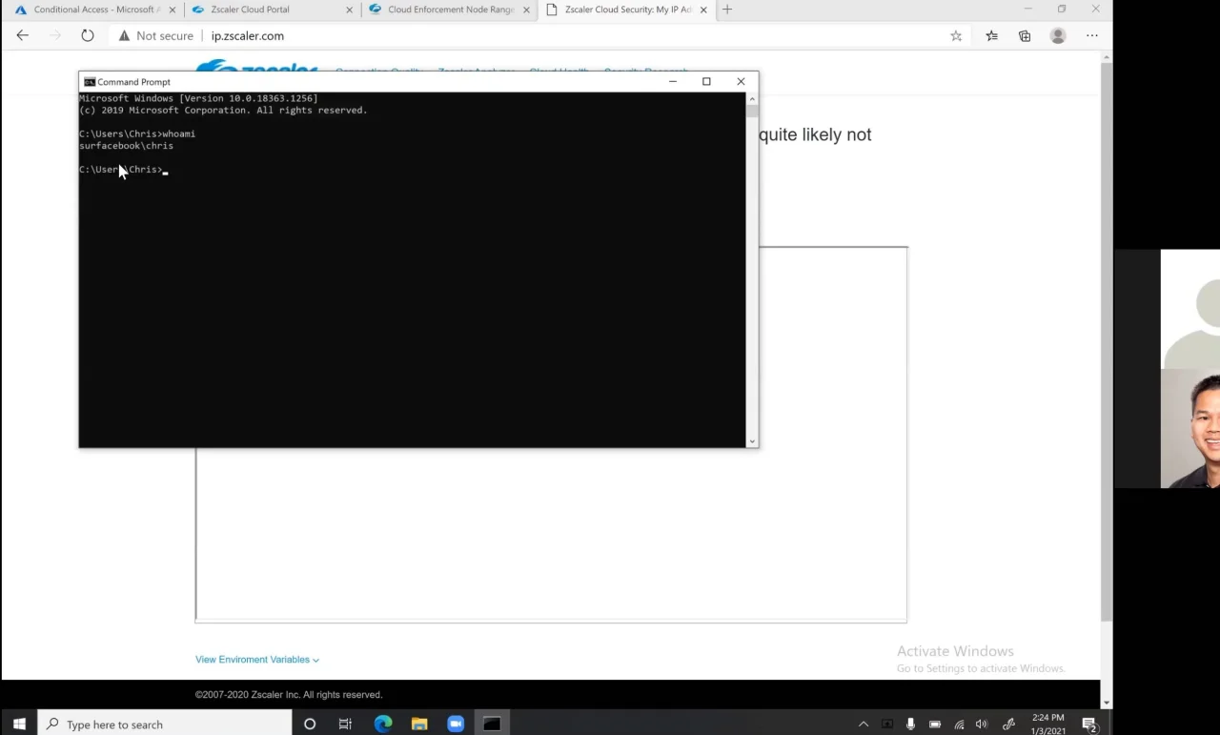This screenshot has height=735, width=1220.
Task: Restore down the Edge browser window
Action: point(1062,10)
